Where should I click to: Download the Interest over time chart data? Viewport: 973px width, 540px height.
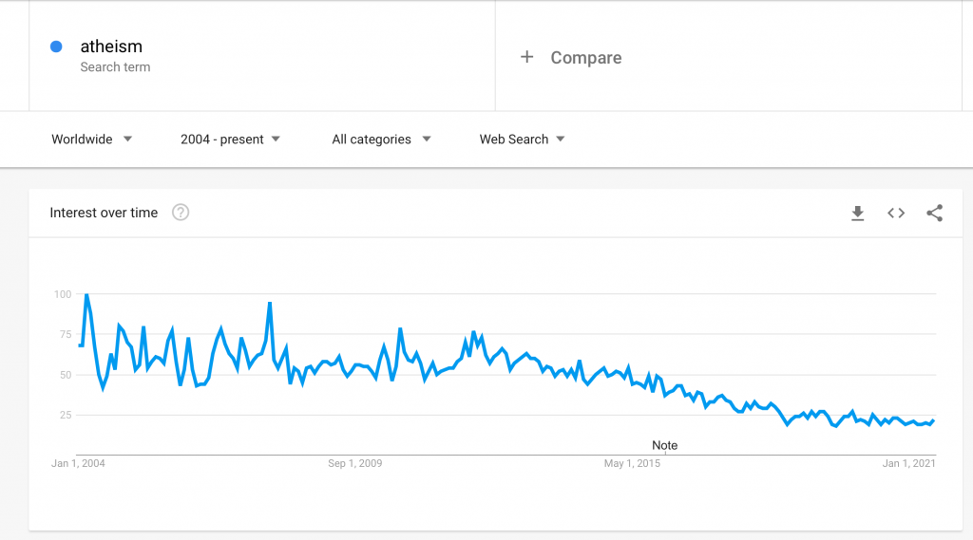(857, 214)
